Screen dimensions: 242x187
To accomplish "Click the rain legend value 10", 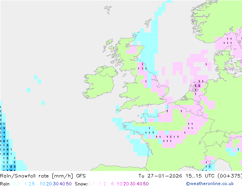I will tap(43, 184).
